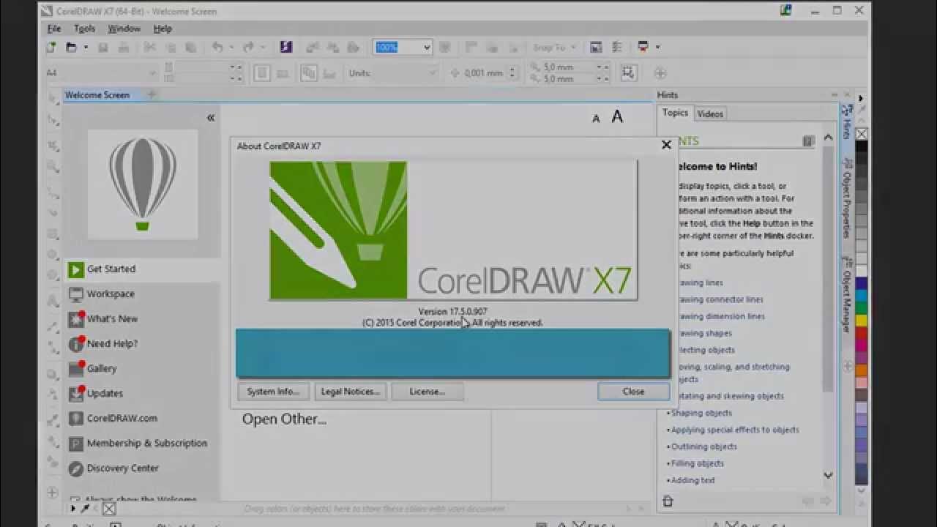Click the quick customize plus on property bar

pos(660,72)
